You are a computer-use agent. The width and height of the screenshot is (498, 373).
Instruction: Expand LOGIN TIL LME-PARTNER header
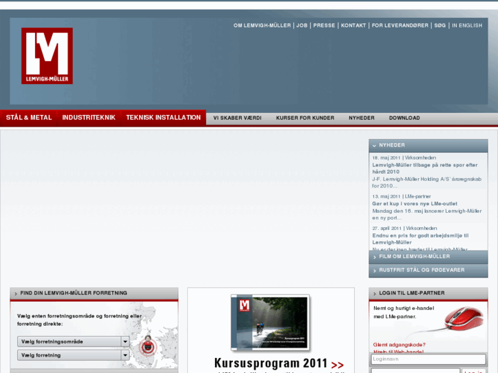pos(428,293)
